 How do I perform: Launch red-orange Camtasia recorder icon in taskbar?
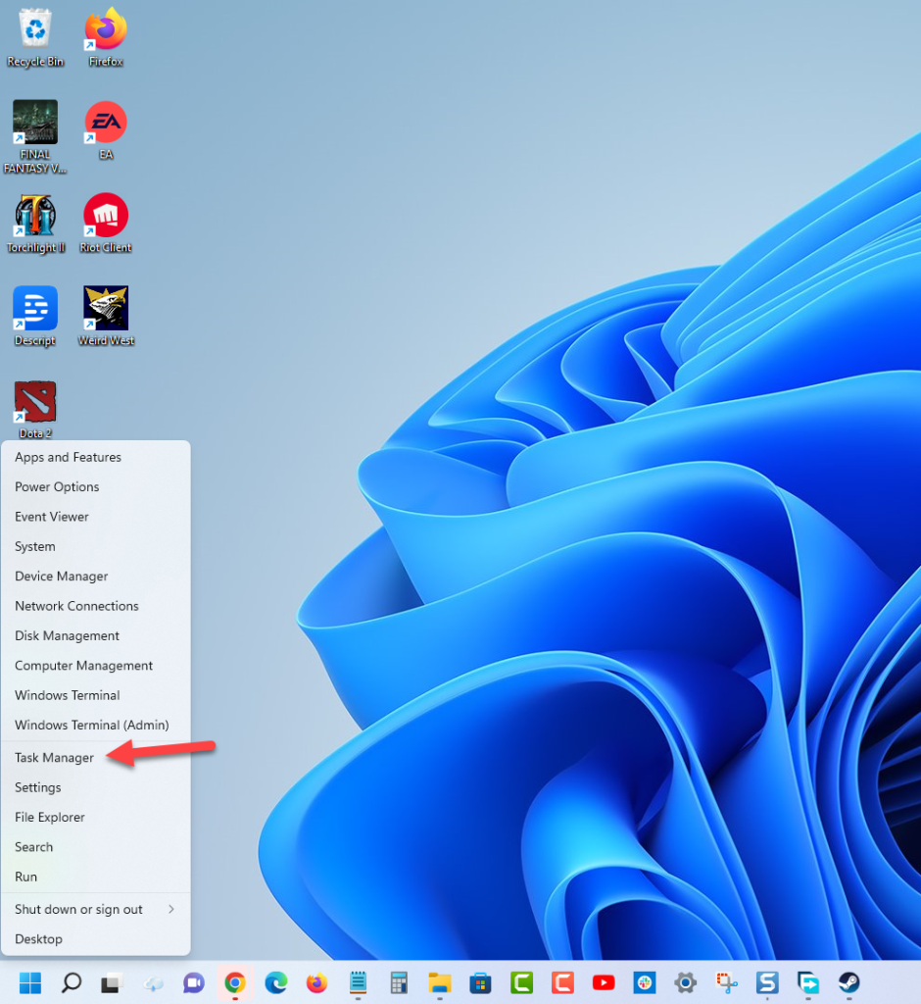(562, 982)
